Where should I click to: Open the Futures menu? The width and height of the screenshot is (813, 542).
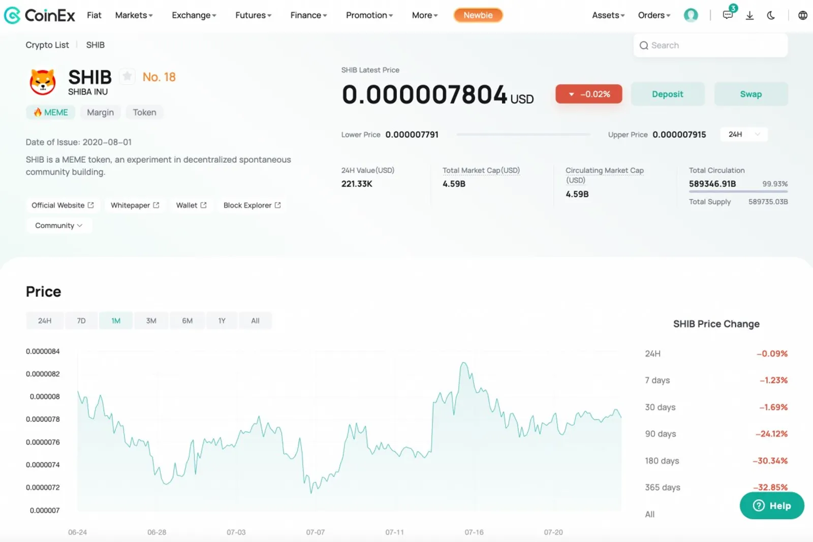coord(253,15)
